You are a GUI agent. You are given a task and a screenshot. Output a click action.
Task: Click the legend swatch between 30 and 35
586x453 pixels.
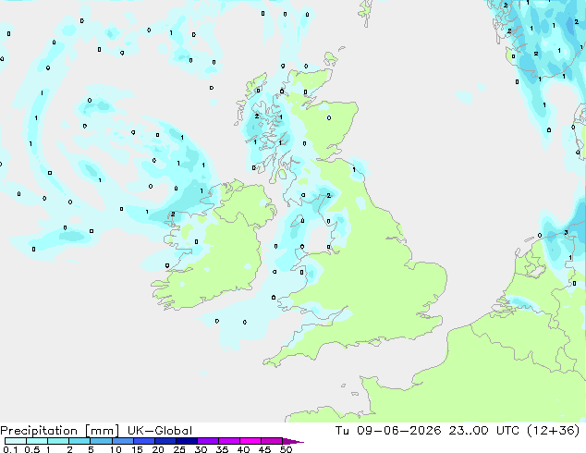coord(208,441)
